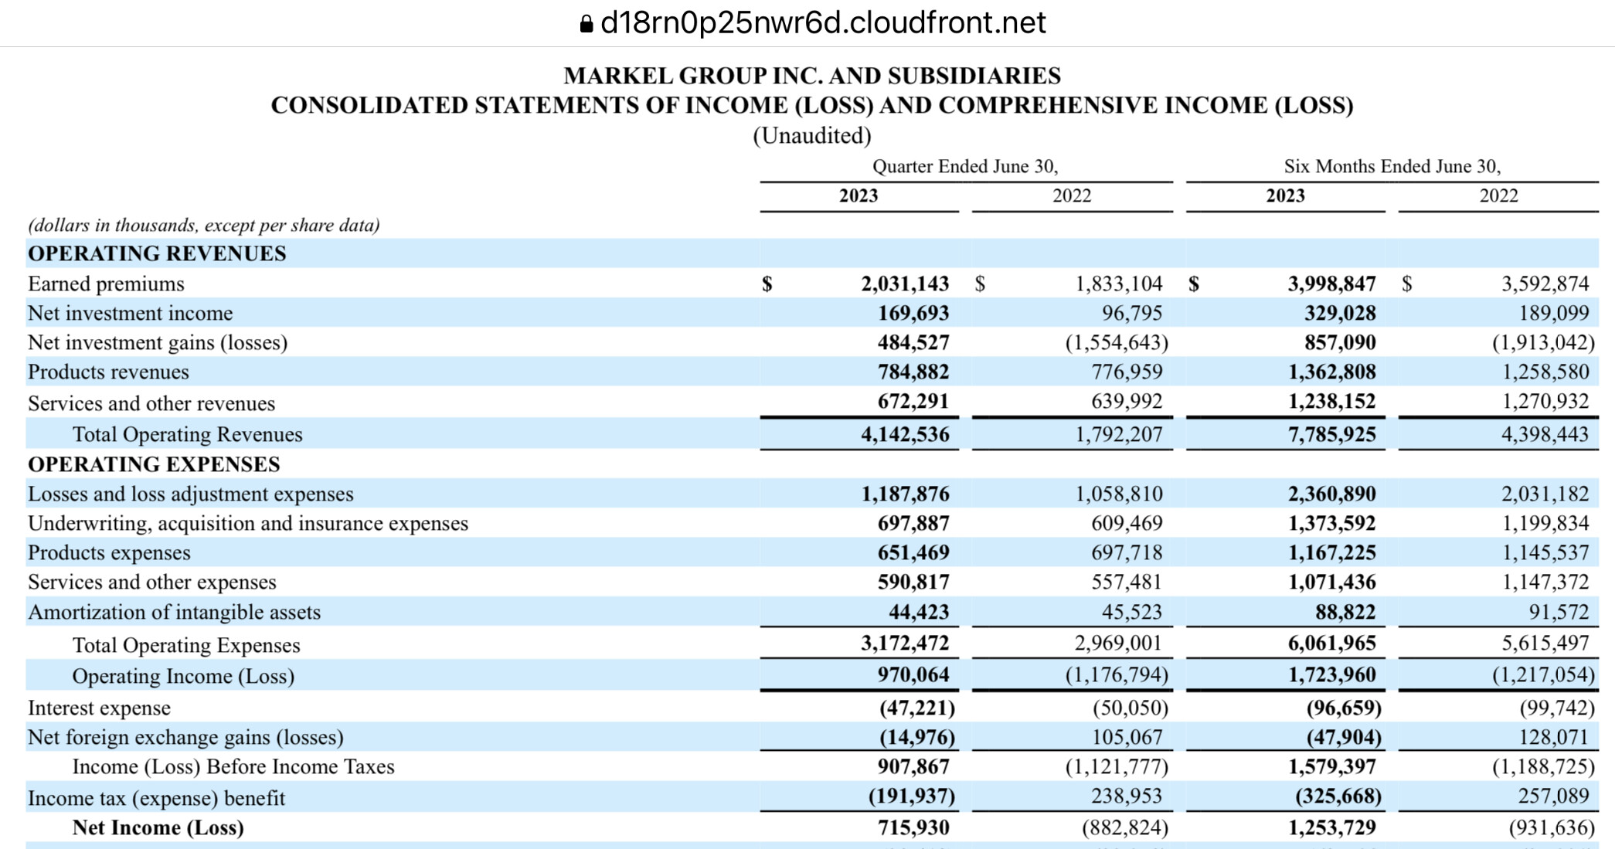1615x849 pixels.
Task: Select 'Income tax (expense) benefit' label
Action: [156, 799]
